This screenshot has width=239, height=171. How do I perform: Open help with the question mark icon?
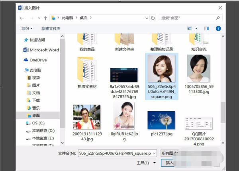click(218, 28)
